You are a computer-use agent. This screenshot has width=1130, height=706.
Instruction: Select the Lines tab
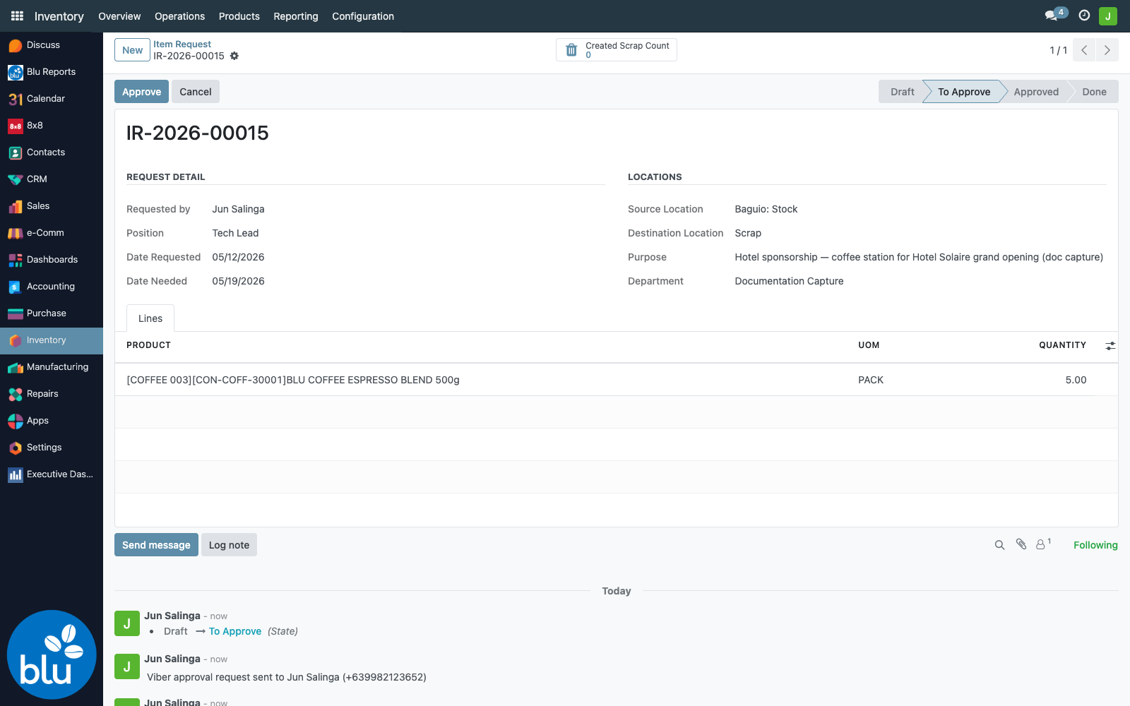(x=150, y=318)
